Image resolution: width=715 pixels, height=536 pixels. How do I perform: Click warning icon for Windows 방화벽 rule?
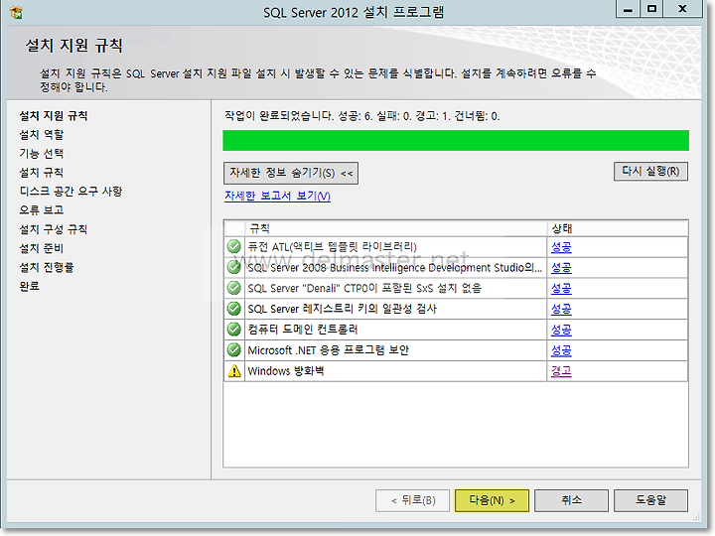(234, 371)
